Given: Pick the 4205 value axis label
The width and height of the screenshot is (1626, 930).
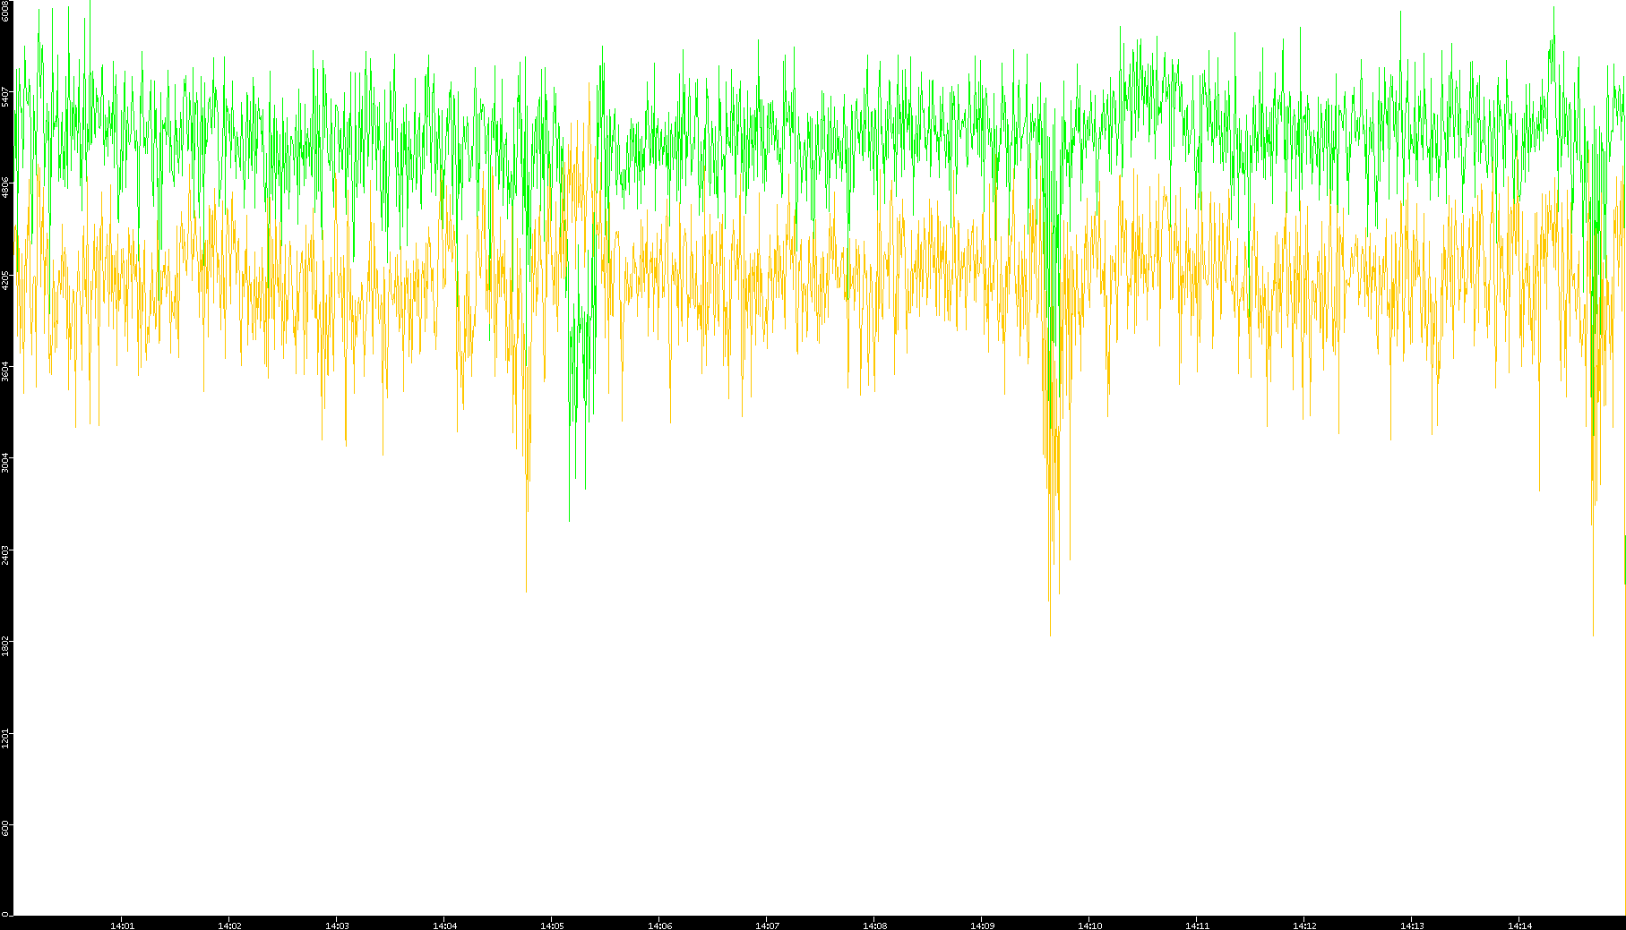Looking at the screenshot, I should (x=5, y=280).
